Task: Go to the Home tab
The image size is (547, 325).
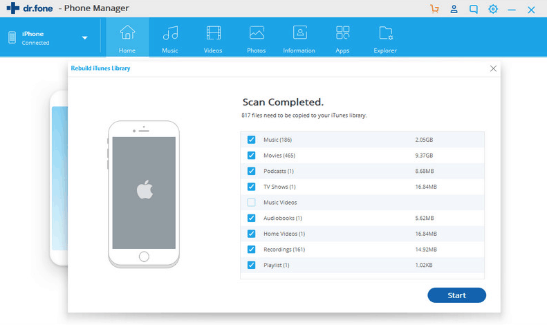Action: 127,37
